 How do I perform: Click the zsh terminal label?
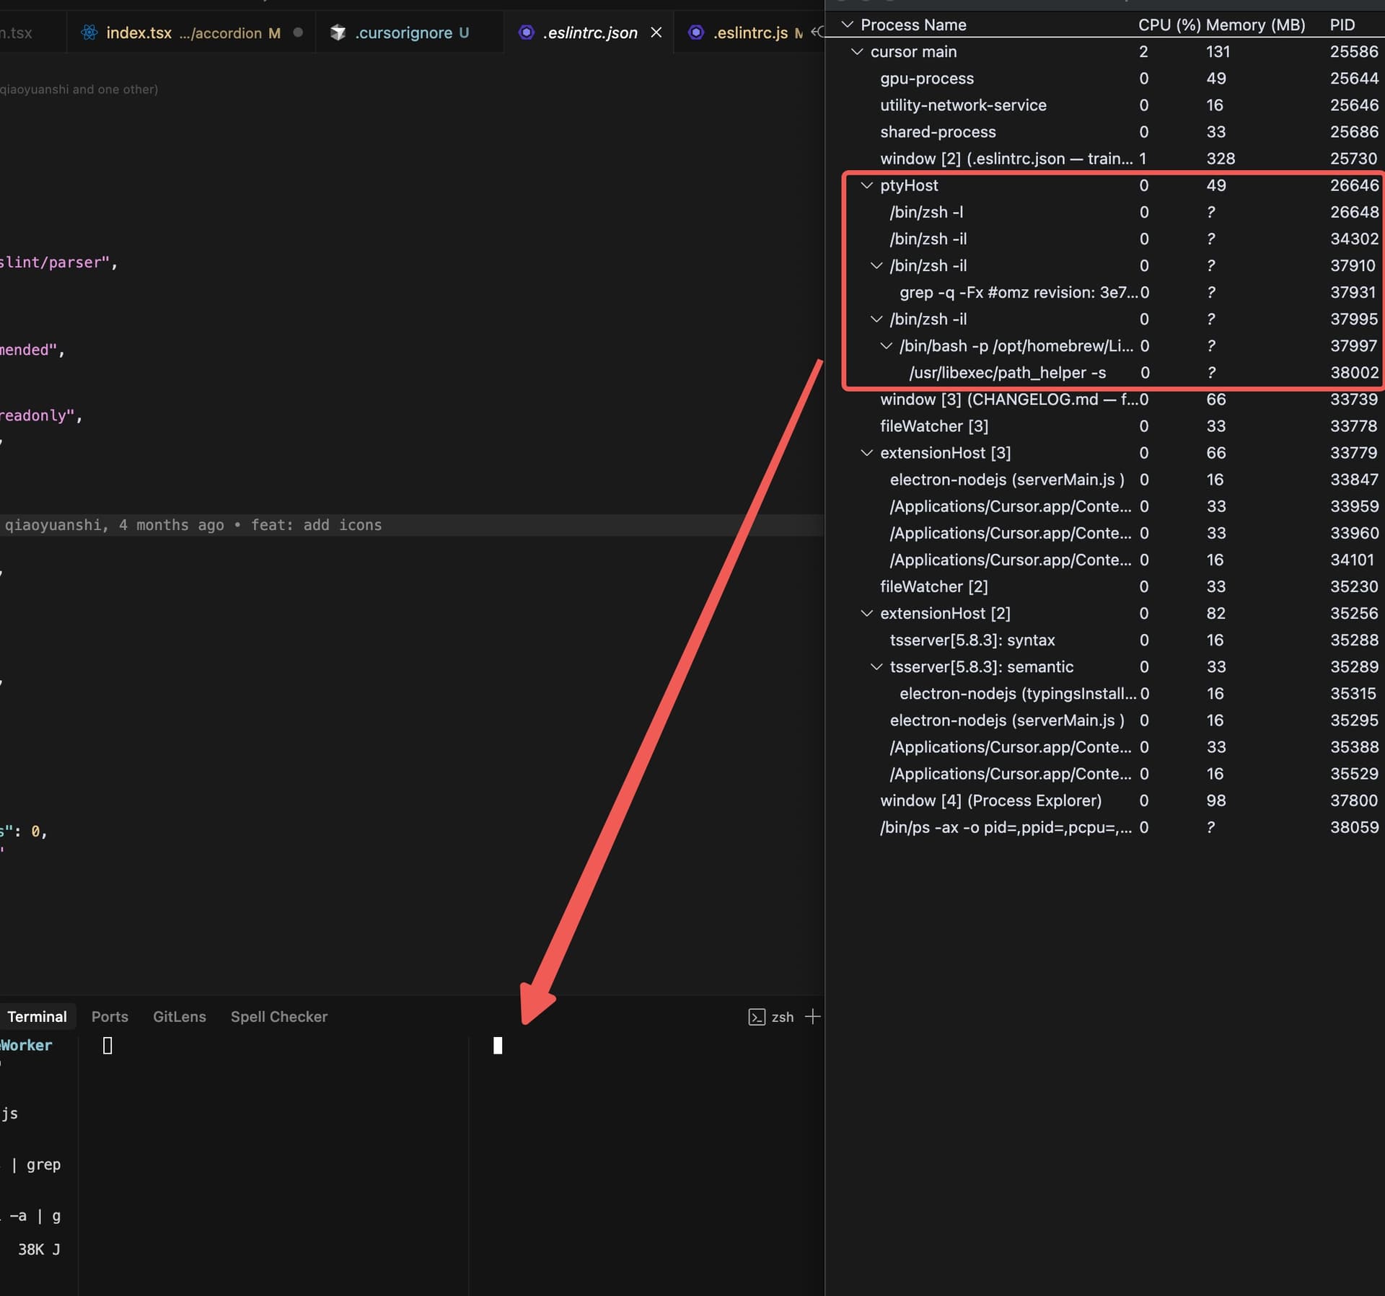(x=782, y=1017)
